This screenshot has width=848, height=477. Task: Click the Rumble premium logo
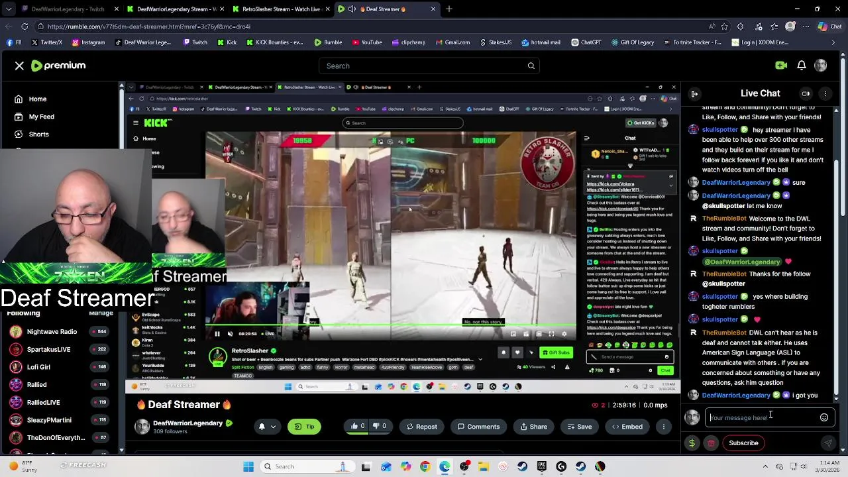click(x=58, y=66)
